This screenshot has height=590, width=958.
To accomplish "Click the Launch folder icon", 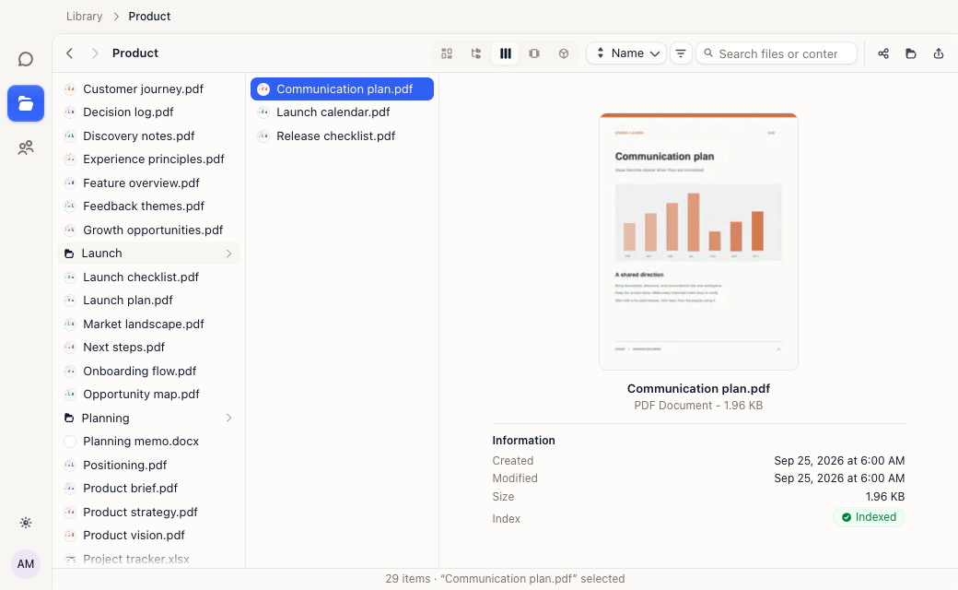I will pyautogui.click(x=69, y=254).
